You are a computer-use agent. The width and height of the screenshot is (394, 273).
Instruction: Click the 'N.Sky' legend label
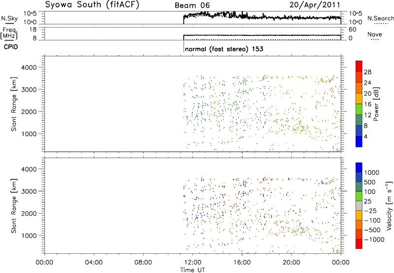point(9,18)
